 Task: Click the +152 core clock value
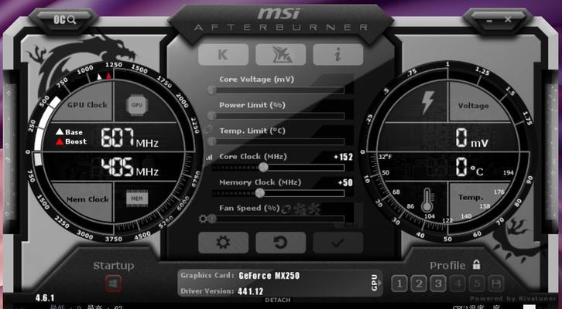click(344, 157)
